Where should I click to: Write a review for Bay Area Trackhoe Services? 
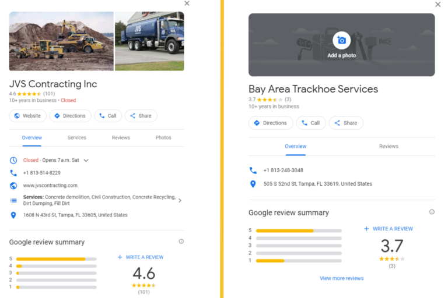tap(388, 229)
